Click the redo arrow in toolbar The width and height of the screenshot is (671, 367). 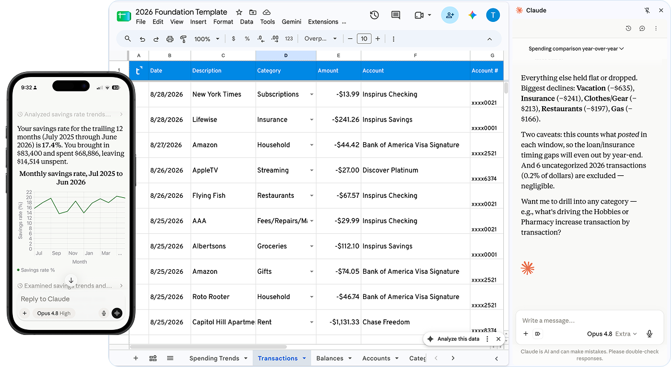(x=156, y=39)
